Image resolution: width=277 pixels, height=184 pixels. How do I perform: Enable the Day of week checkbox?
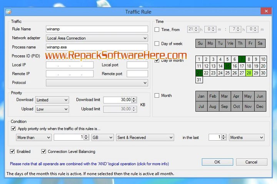coord(157,43)
